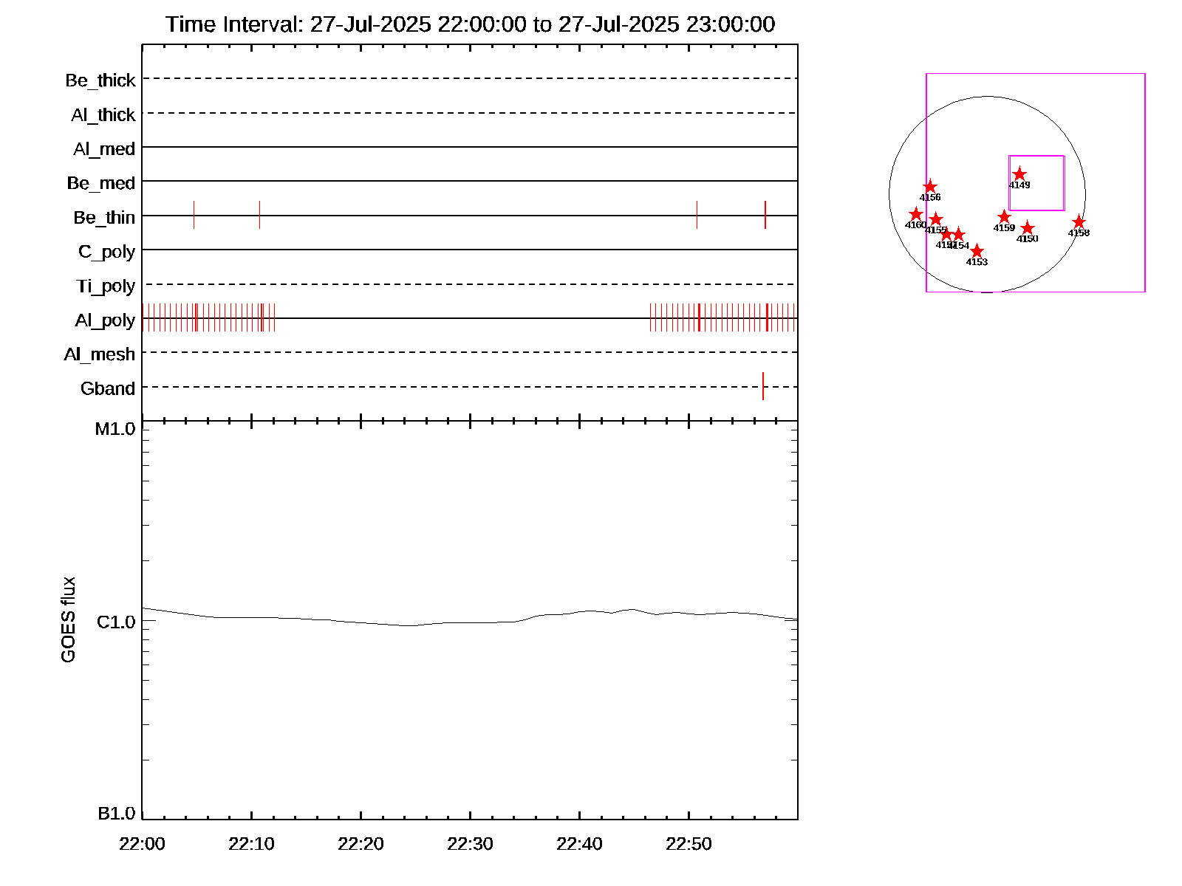Viewport: 1182px width, 886px height.
Task: Click the Time Interval title text
Action: pyautogui.click(x=470, y=24)
